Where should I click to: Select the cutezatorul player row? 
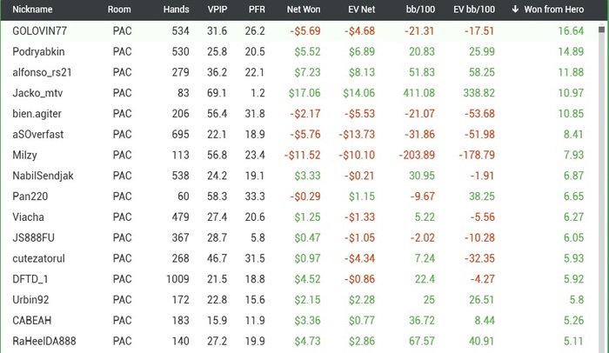(x=38, y=237)
